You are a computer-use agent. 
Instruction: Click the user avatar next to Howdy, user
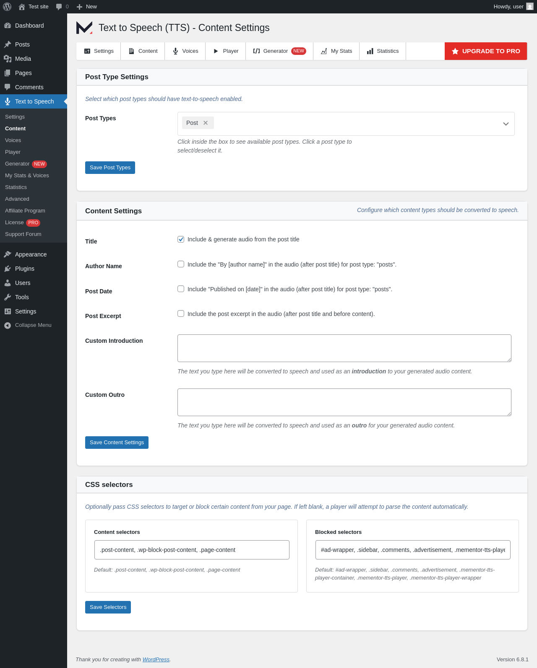530,7
